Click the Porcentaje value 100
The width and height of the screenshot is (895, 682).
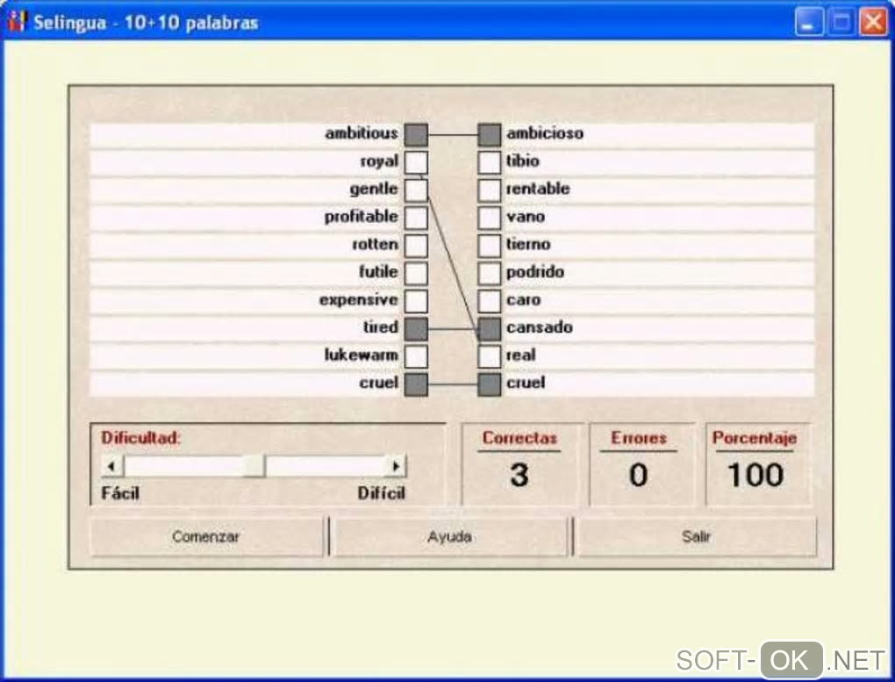coord(755,475)
